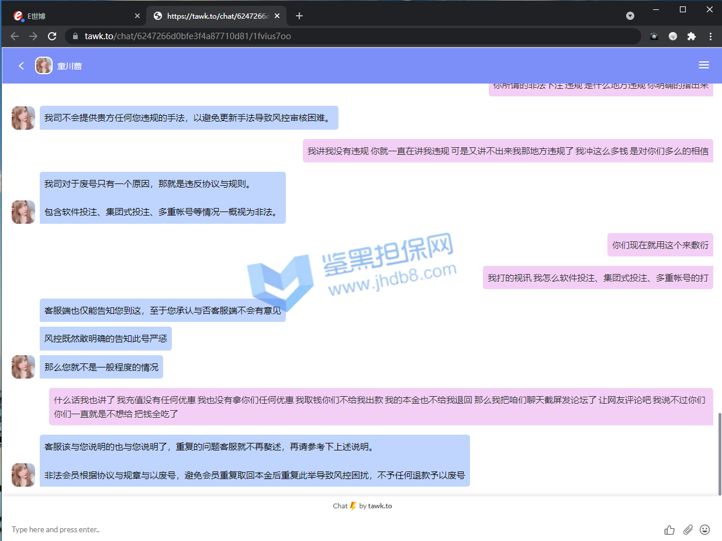The image size is (722, 541).
Task: Switch to the E世博 tab
Action: [70, 16]
